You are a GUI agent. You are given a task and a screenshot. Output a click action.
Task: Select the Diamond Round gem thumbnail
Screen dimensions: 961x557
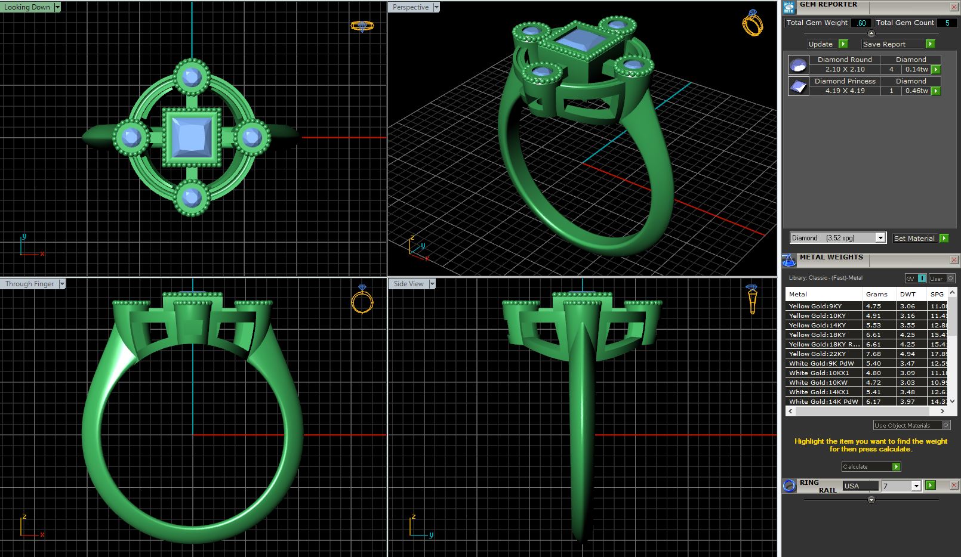[798, 64]
